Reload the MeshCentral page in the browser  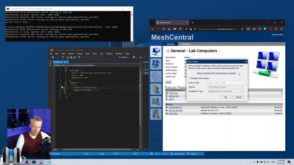click(164, 29)
